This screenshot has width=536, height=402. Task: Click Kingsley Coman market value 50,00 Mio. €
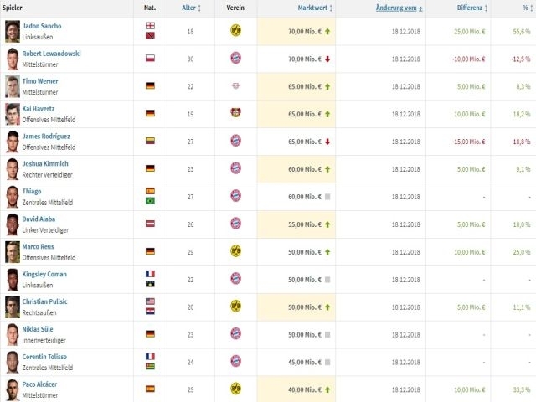305,280
